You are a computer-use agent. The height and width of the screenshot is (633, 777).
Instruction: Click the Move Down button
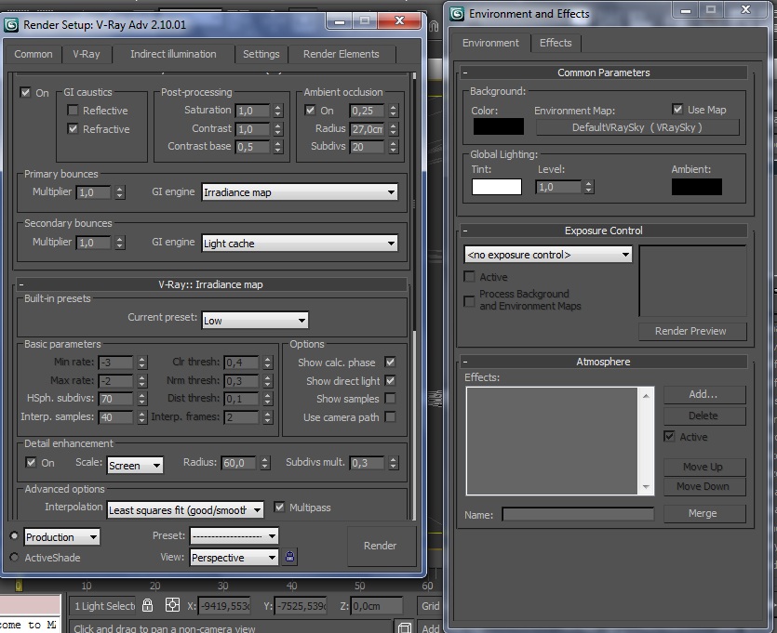[703, 486]
